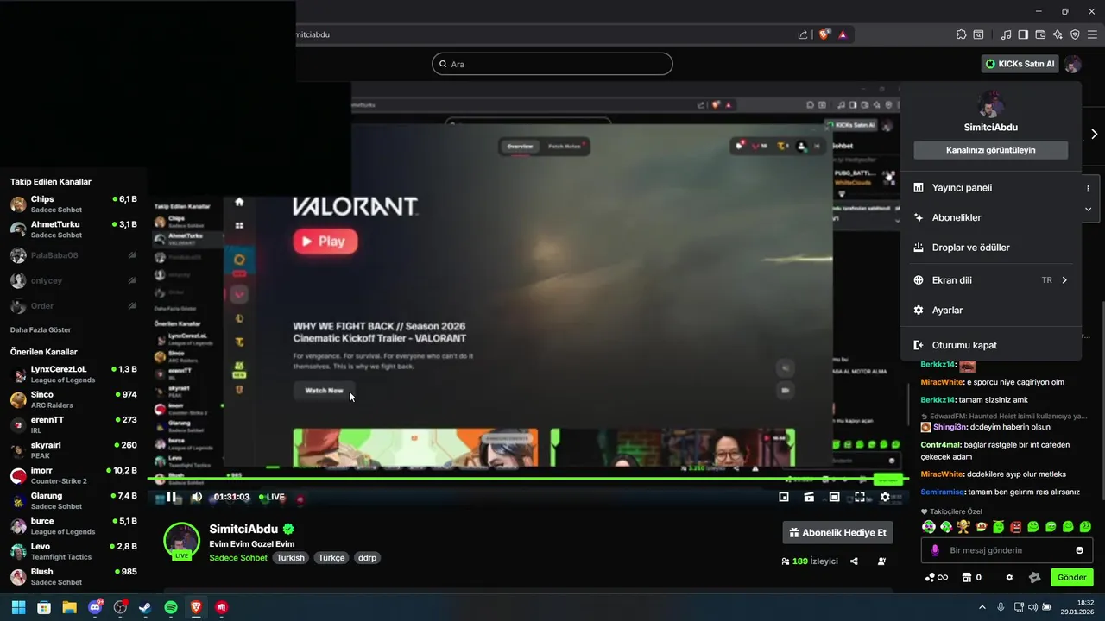Open Spotify from the Windows taskbar
This screenshot has height=621, width=1105.
point(171,607)
